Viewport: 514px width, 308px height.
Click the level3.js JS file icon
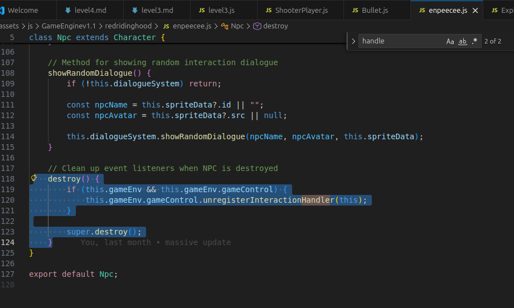[x=202, y=11]
